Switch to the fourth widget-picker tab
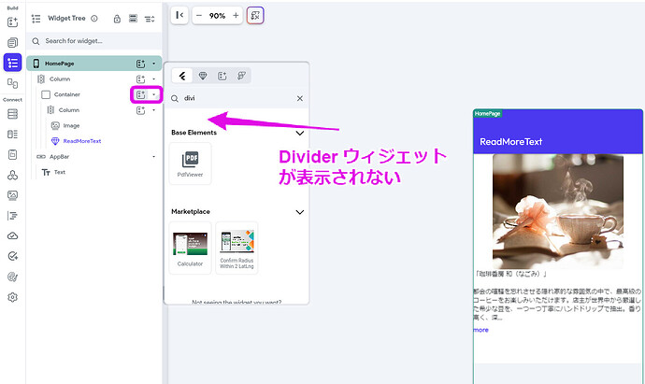This screenshot has height=384, width=645. coord(241,76)
